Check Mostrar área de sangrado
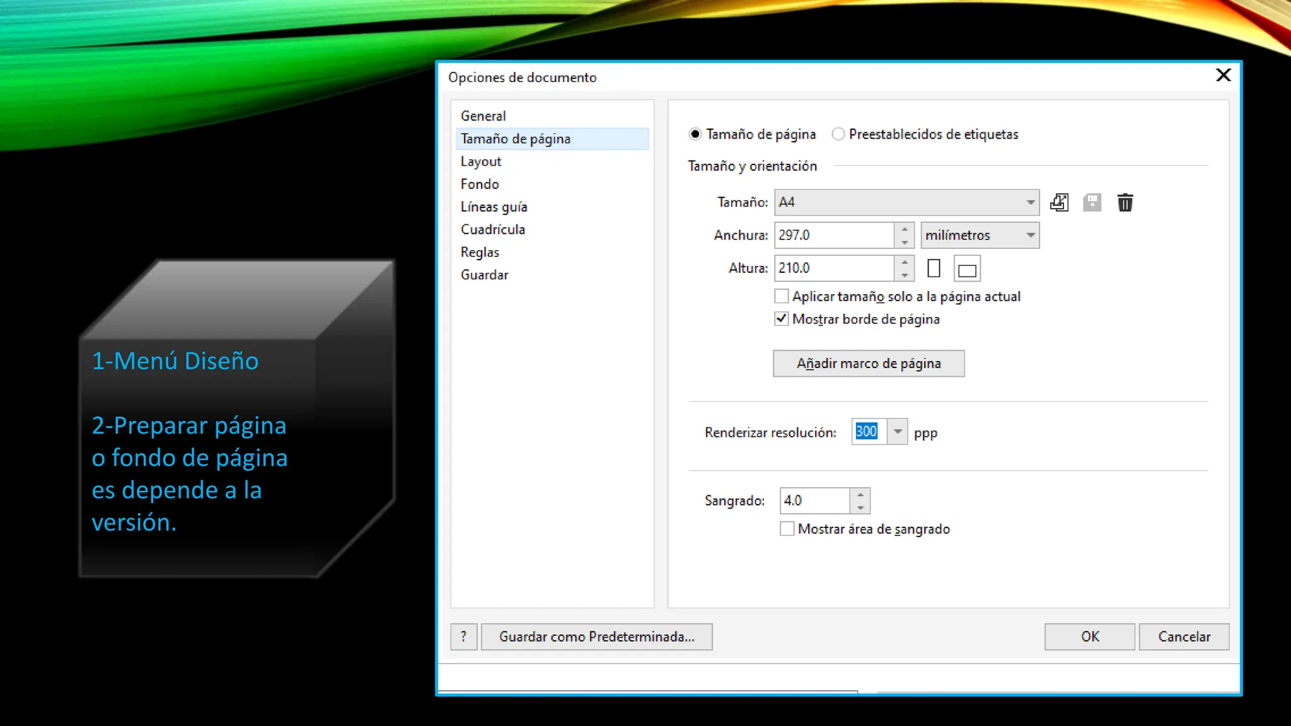The height and width of the screenshot is (726, 1291). tap(787, 529)
